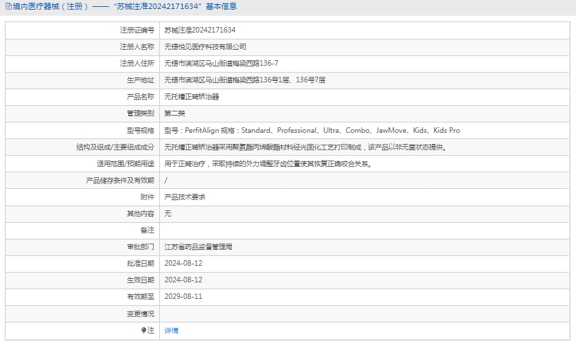Click the page title 基本信息 heading text
Screen dimensions: 576x346
pos(121,7)
